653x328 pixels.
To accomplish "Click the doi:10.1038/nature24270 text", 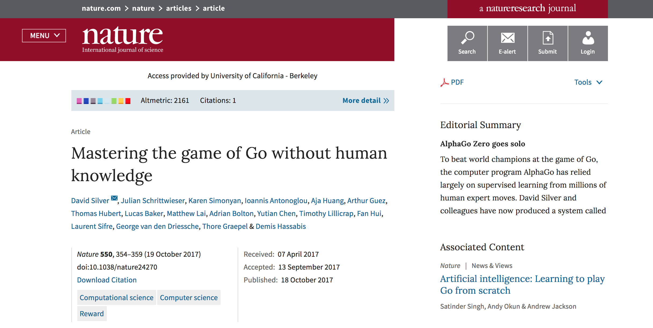I will coord(117,267).
